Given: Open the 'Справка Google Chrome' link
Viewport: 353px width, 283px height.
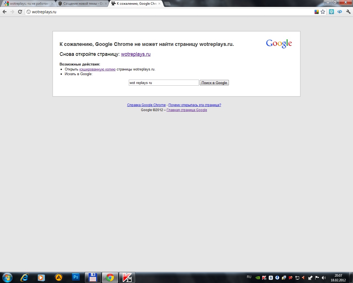Looking at the screenshot, I should click(x=146, y=105).
